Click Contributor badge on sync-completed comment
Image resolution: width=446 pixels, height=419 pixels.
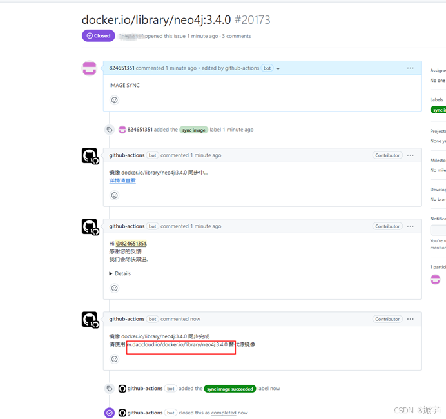pos(387,319)
